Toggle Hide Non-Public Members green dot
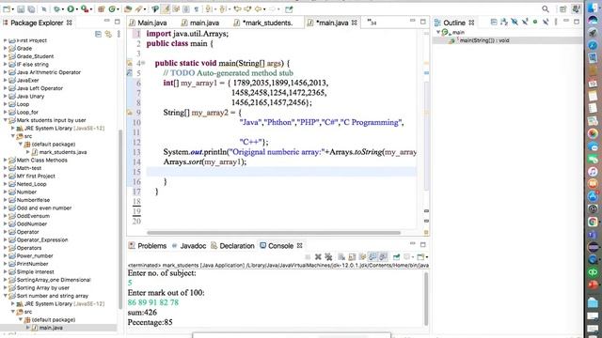The height and width of the screenshot is (338, 602). tap(535, 23)
